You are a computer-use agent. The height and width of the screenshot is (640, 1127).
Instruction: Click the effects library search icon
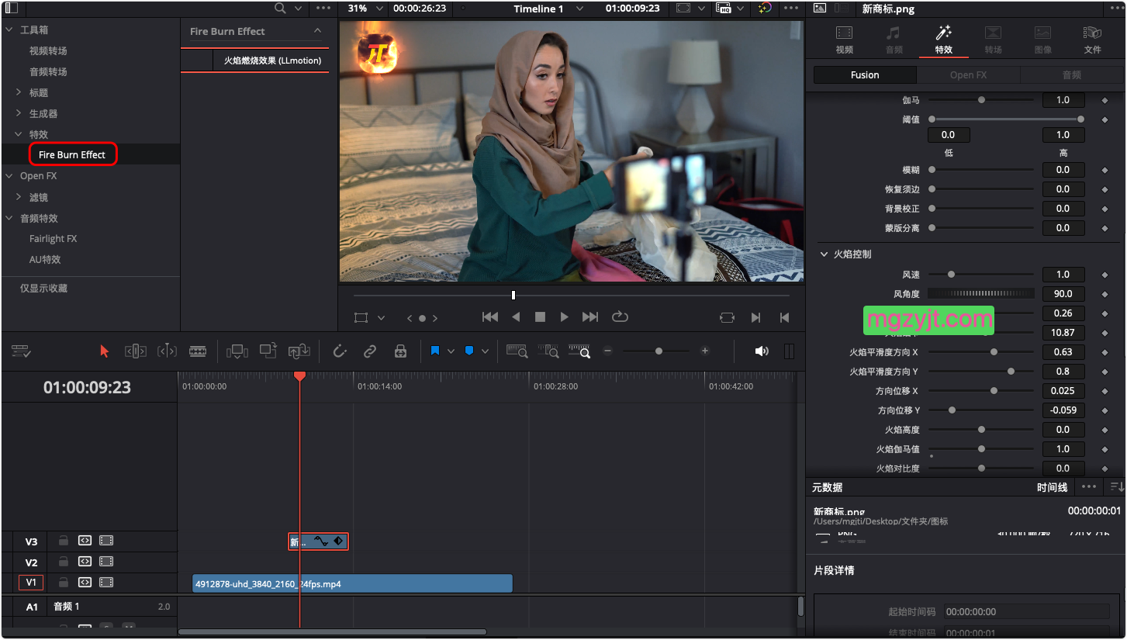(280, 9)
